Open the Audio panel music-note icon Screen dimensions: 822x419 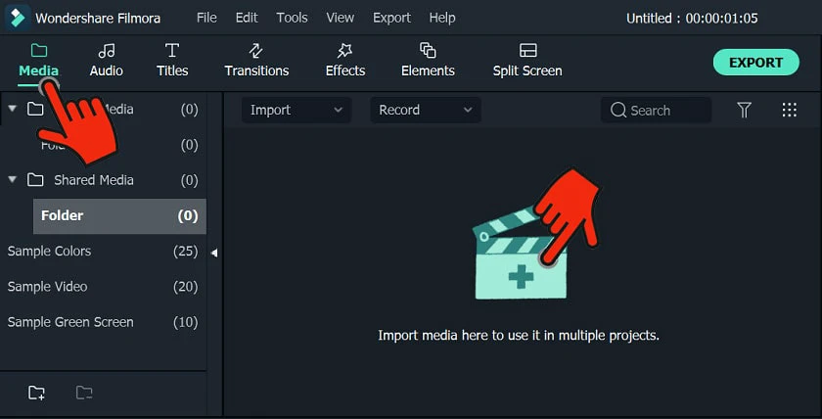click(107, 51)
